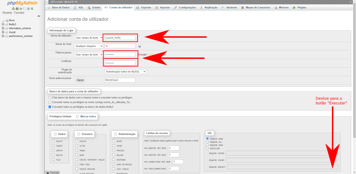Switch to the SQL tab

[x=79, y=7]
